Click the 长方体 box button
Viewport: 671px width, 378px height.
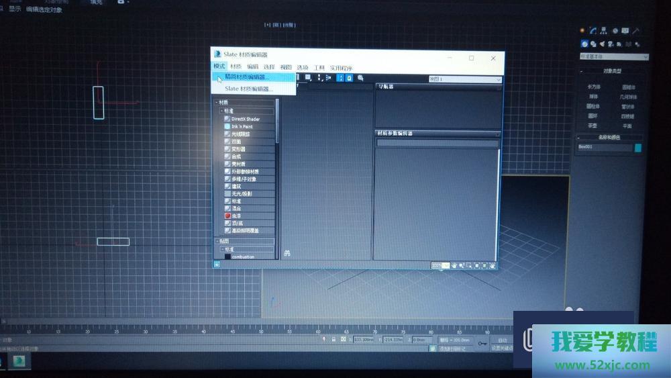(x=594, y=87)
